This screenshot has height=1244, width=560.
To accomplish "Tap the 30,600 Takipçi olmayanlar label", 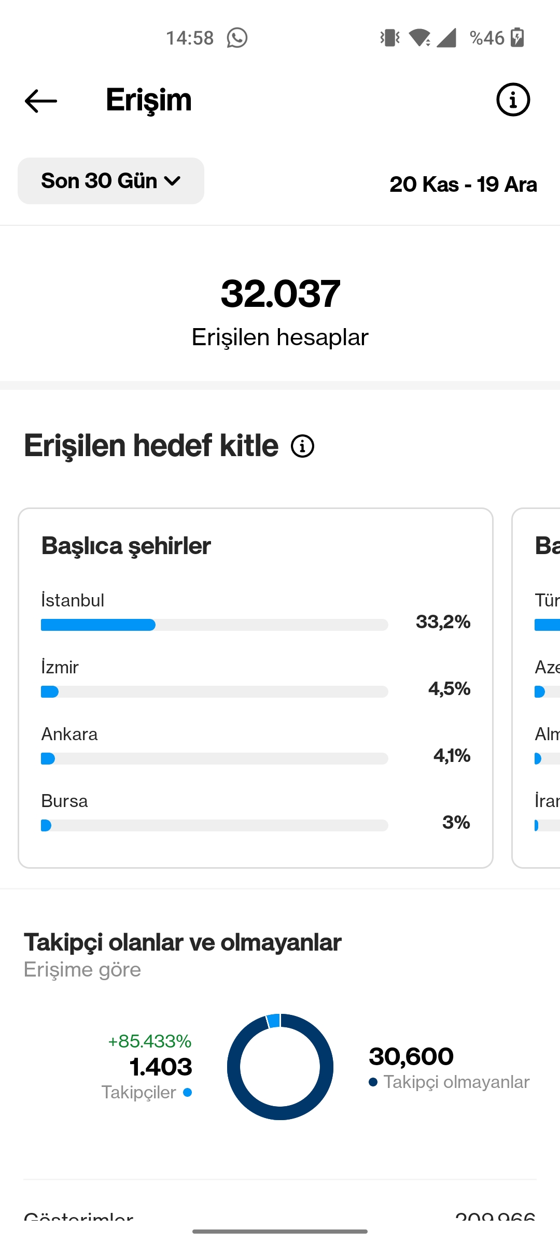I will point(449,1068).
